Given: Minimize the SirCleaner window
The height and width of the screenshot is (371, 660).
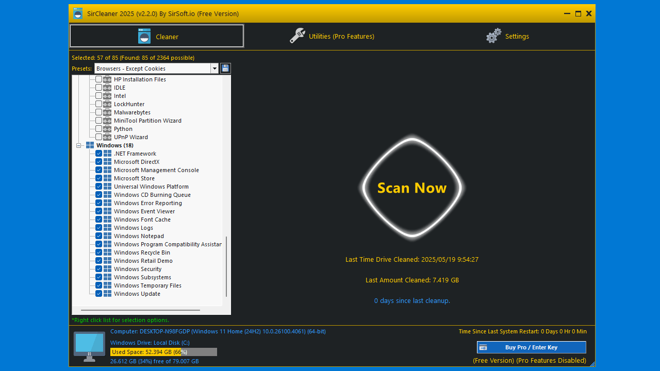Looking at the screenshot, I should 567,13.
